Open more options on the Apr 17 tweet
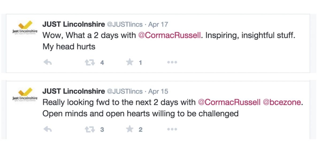 tap(172, 62)
